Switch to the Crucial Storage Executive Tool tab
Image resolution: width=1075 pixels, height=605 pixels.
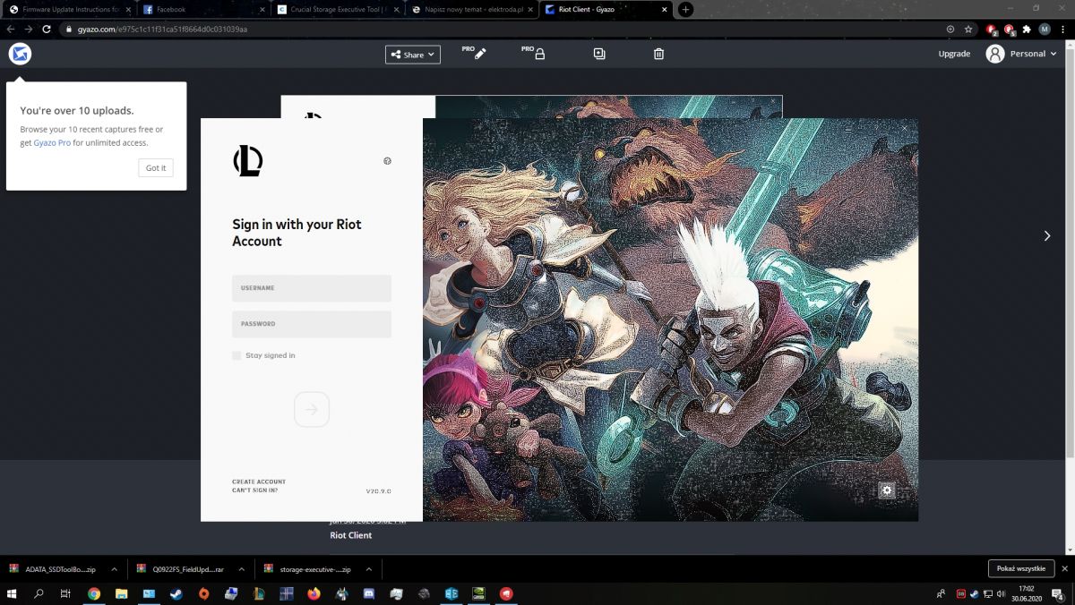click(337, 9)
